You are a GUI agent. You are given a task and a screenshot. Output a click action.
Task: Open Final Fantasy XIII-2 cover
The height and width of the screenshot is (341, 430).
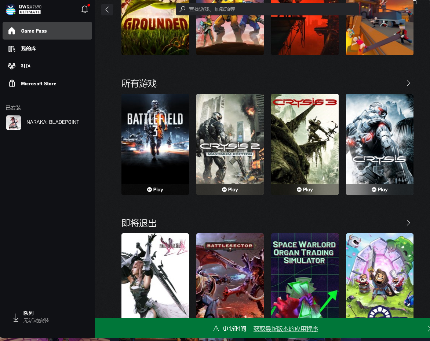point(155,275)
